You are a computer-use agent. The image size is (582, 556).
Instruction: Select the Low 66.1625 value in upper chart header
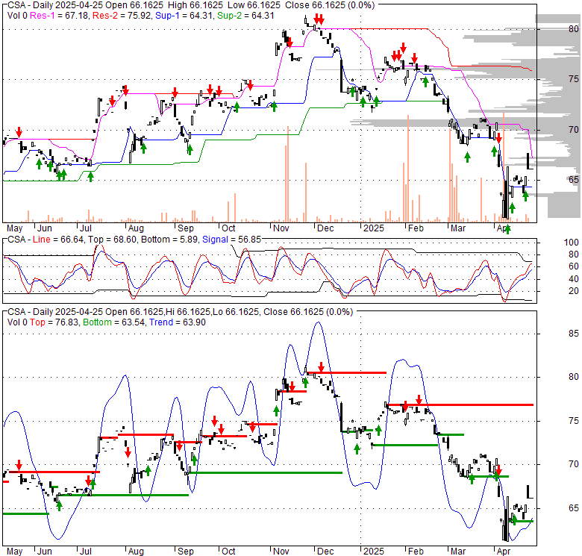coord(254,5)
